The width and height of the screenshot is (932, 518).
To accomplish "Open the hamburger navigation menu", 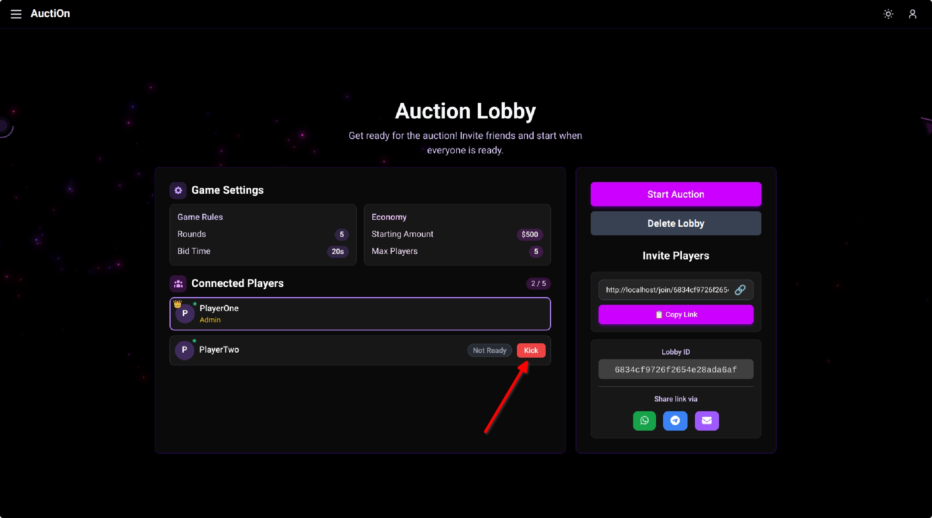I will 16,14.
